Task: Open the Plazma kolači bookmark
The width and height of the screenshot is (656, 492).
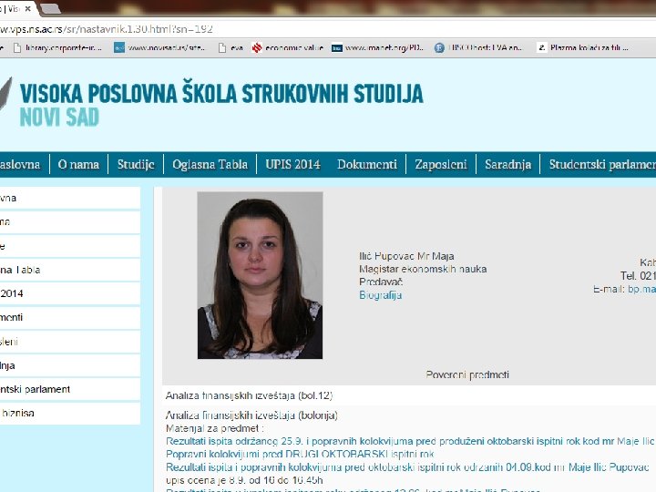Action: (x=583, y=47)
